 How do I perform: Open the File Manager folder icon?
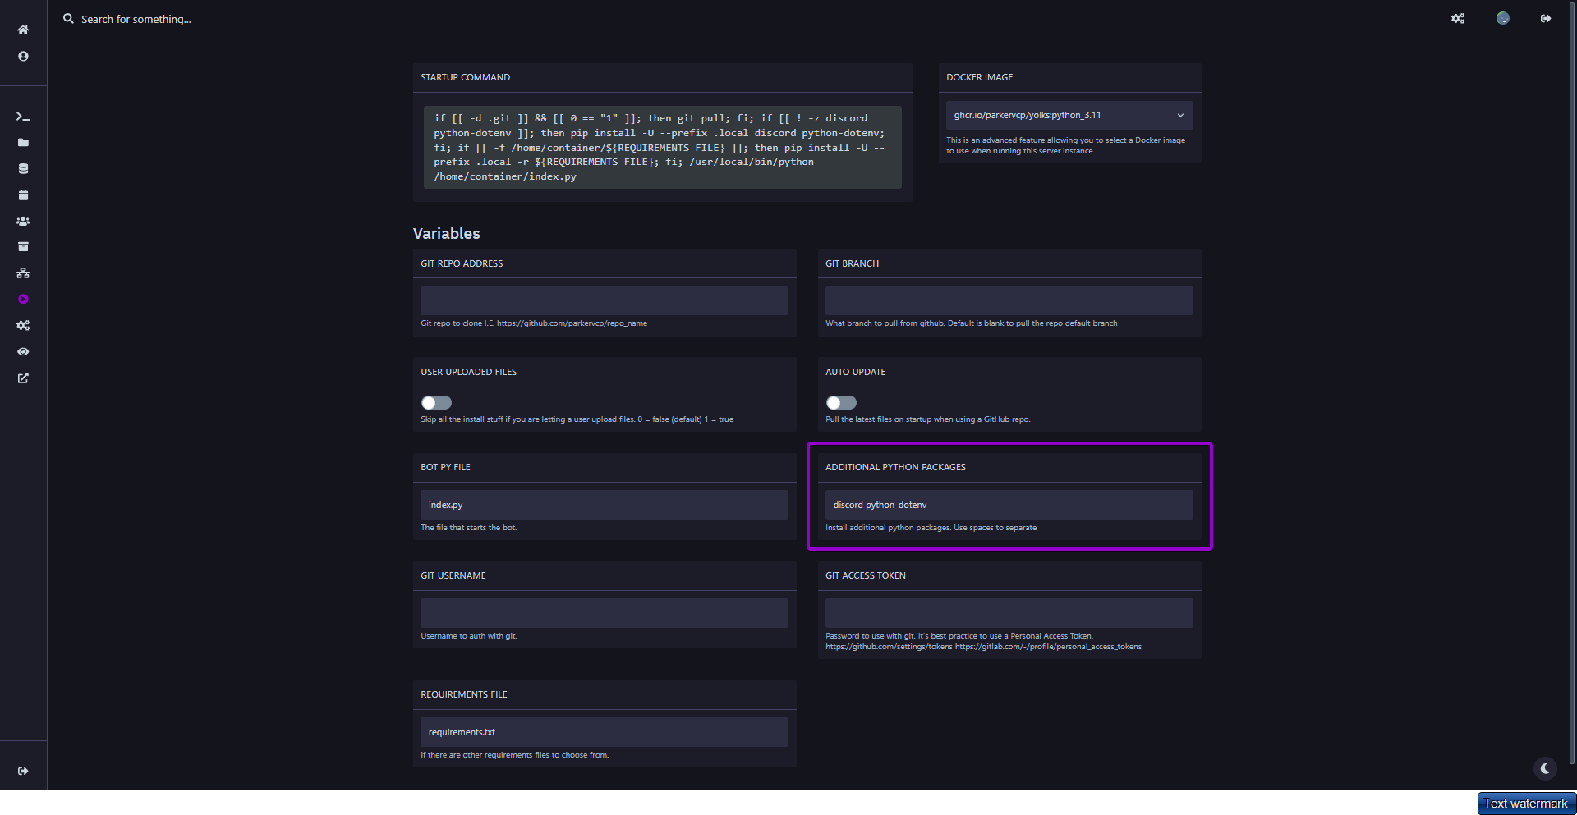[23, 143]
